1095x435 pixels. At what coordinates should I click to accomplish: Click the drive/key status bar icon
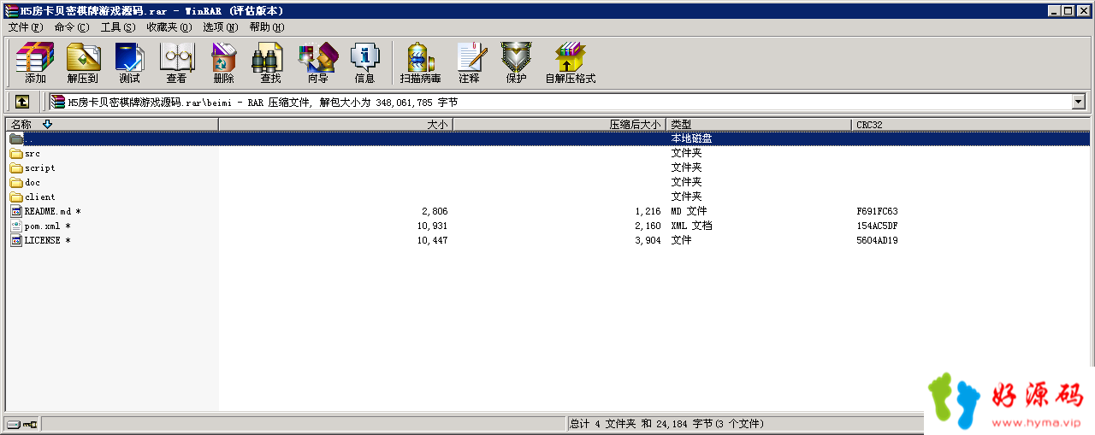click(x=21, y=424)
